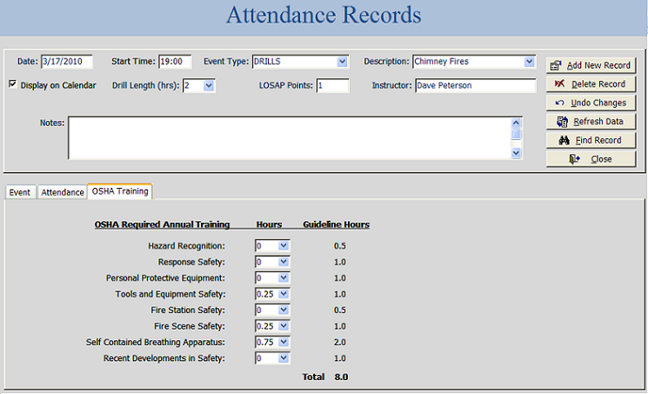The height and width of the screenshot is (394, 648).
Task: Select the OSHA Training tab
Action: [x=120, y=191]
